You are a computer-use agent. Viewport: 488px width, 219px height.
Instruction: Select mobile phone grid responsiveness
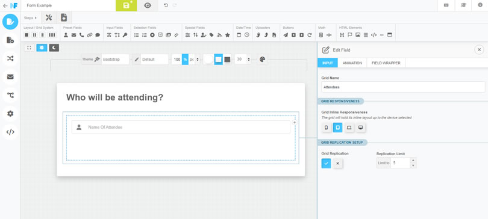click(326, 128)
